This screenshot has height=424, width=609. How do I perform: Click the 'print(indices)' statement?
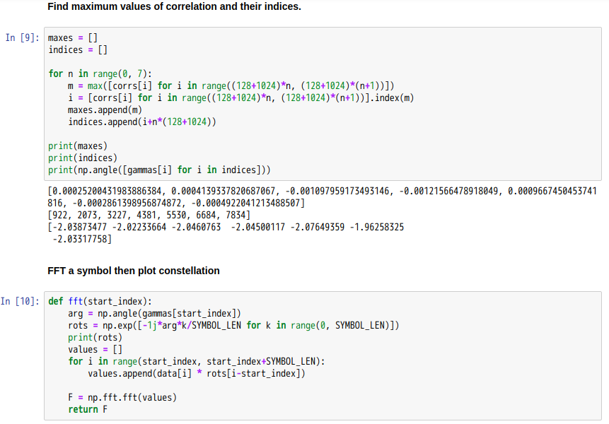pos(83,158)
